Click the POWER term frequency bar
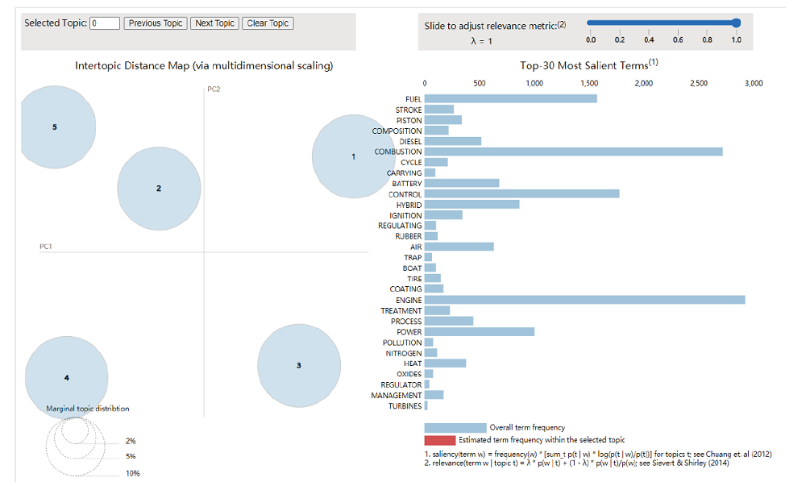This screenshot has height=486, width=806. tap(479, 332)
